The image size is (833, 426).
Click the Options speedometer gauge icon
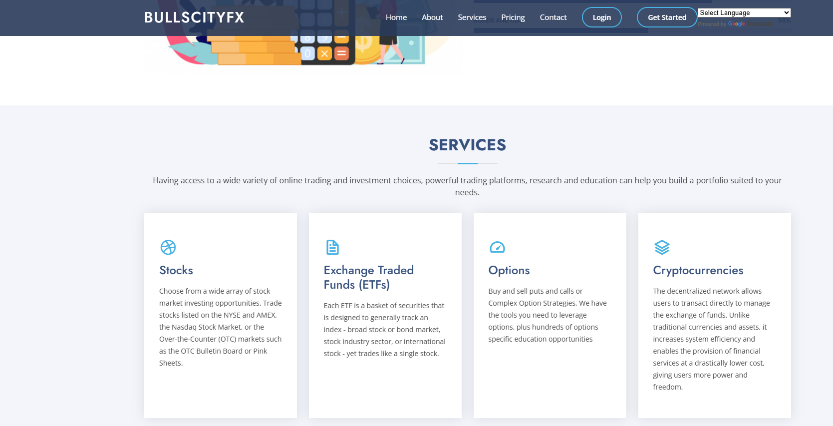(497, 247)
